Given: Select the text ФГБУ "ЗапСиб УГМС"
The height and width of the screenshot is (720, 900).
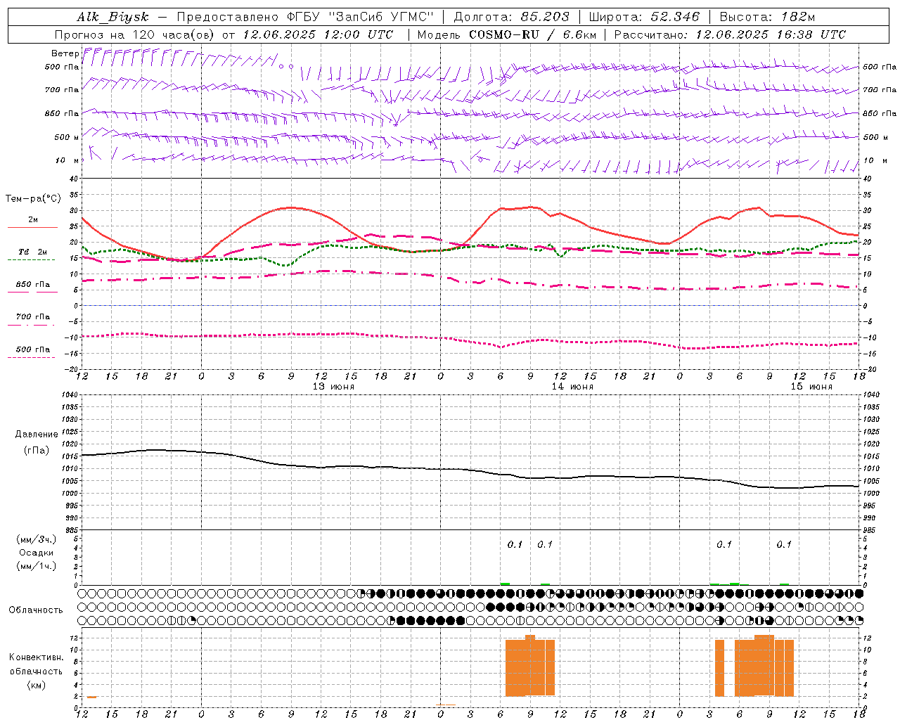Looking at the screenshot, I should 361,17.
